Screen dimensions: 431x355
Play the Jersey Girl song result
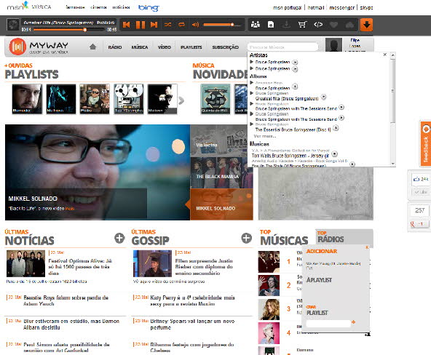click(x=334, y=153)
